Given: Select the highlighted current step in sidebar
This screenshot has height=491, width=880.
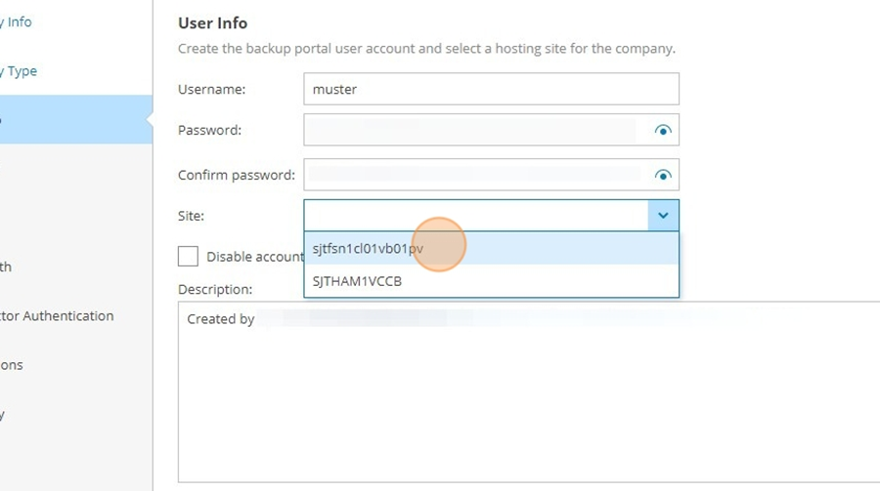Looking at the screenshot, I should (75, 119).
